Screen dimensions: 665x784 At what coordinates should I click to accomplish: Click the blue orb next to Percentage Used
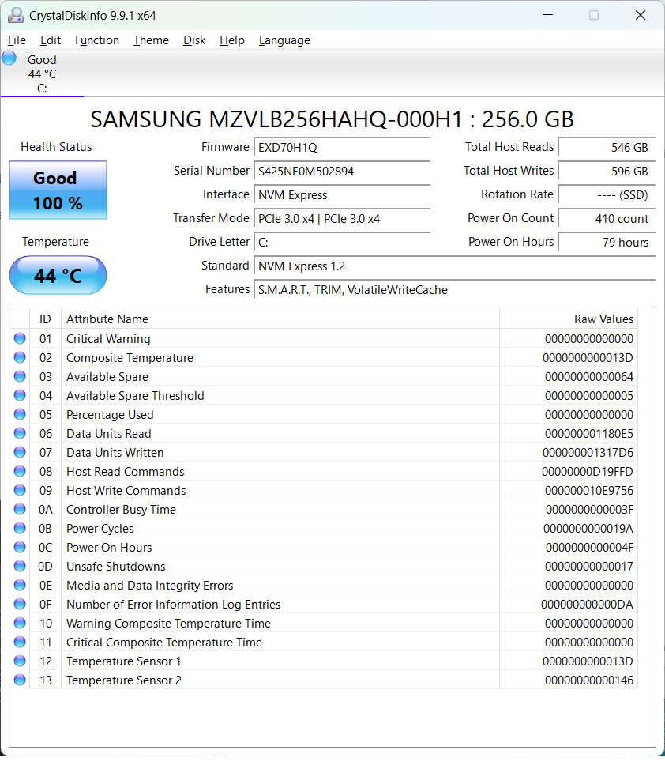click(x=20, y=414)
